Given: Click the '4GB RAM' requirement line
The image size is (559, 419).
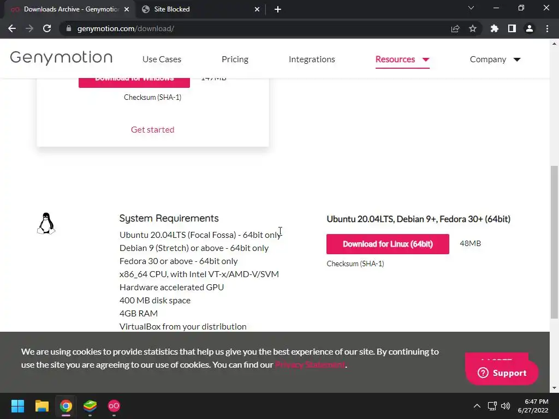Looking at the screenshot, I should (139, 314).
